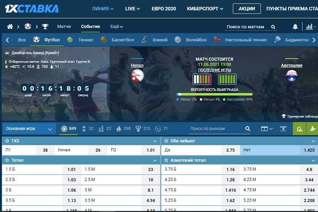Expand the Ещё menu

click(116, 27)
